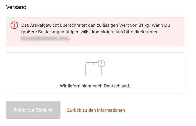The height and width of the screenshot is (126, 196).
Task: Select the Versand section heading
Action: point(16,7)
